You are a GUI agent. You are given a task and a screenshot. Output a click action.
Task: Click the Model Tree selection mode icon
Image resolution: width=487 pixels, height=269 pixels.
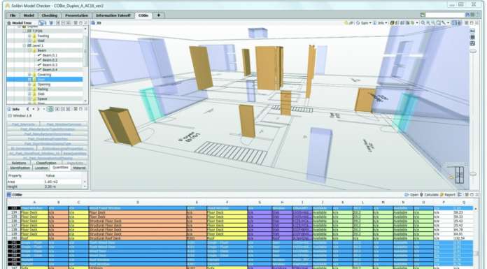(x=41, y=23)
